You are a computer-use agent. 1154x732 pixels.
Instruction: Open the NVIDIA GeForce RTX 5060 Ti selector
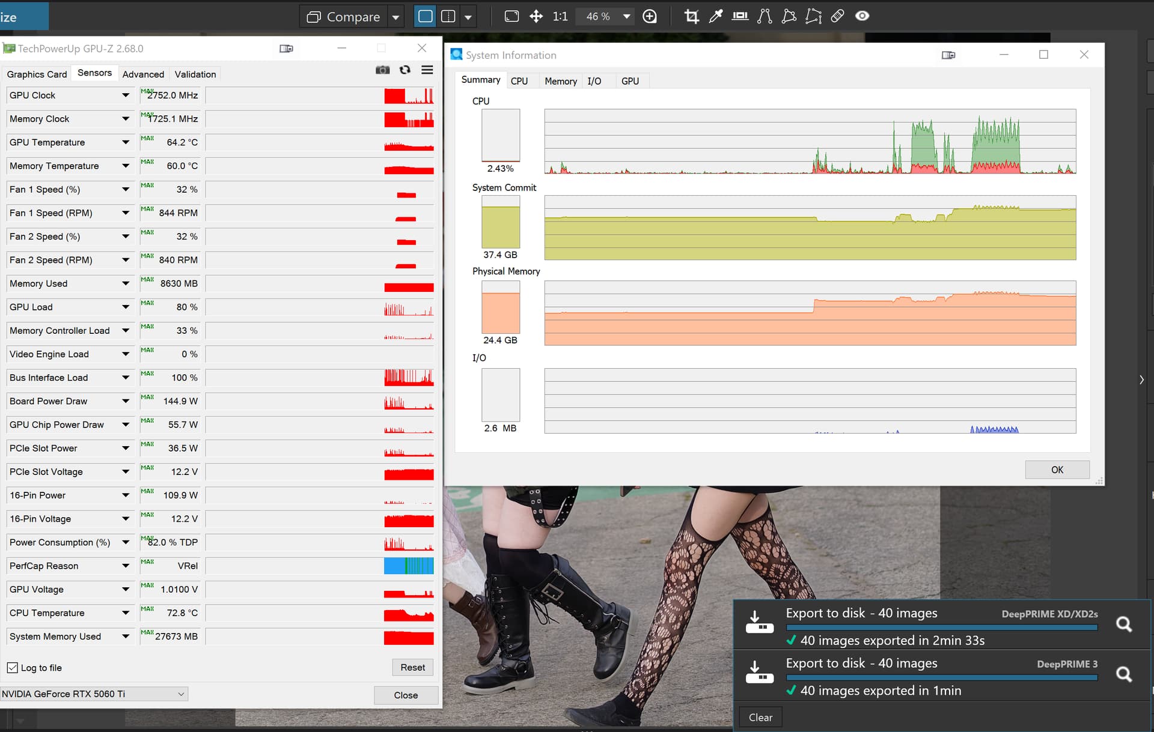(94, 694)
